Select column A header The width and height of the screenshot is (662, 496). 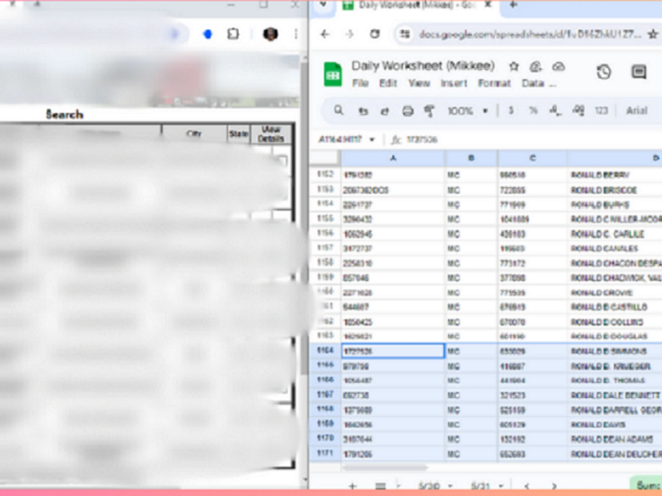point(393,158)
